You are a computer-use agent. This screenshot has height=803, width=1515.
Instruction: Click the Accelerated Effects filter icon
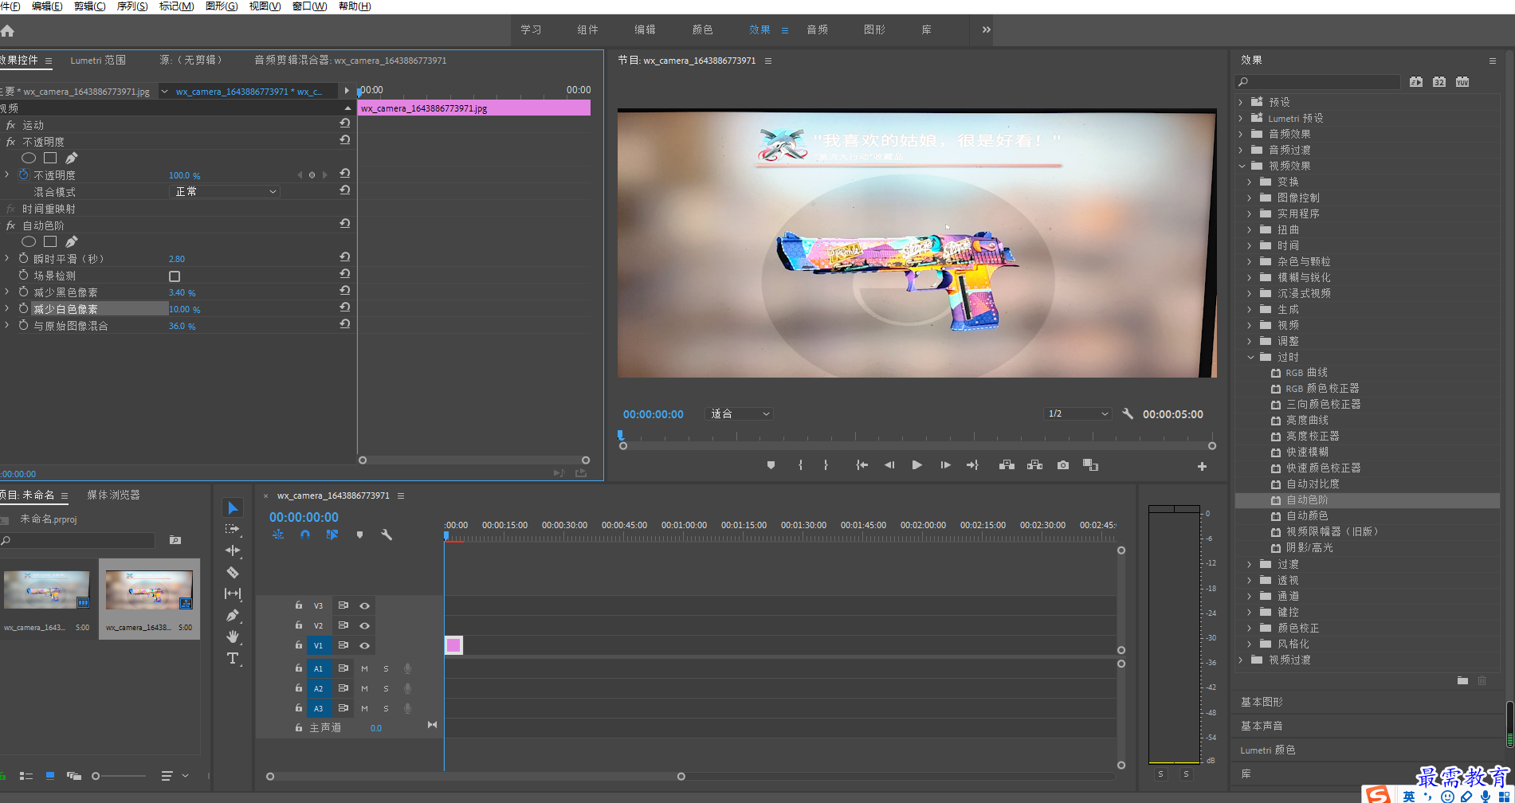coord(1416,82)
